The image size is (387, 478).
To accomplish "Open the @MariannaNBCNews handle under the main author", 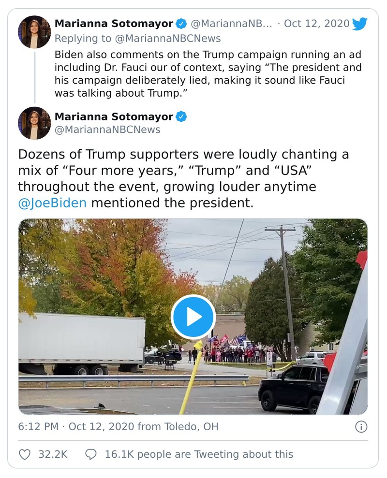I will [107, 130].
